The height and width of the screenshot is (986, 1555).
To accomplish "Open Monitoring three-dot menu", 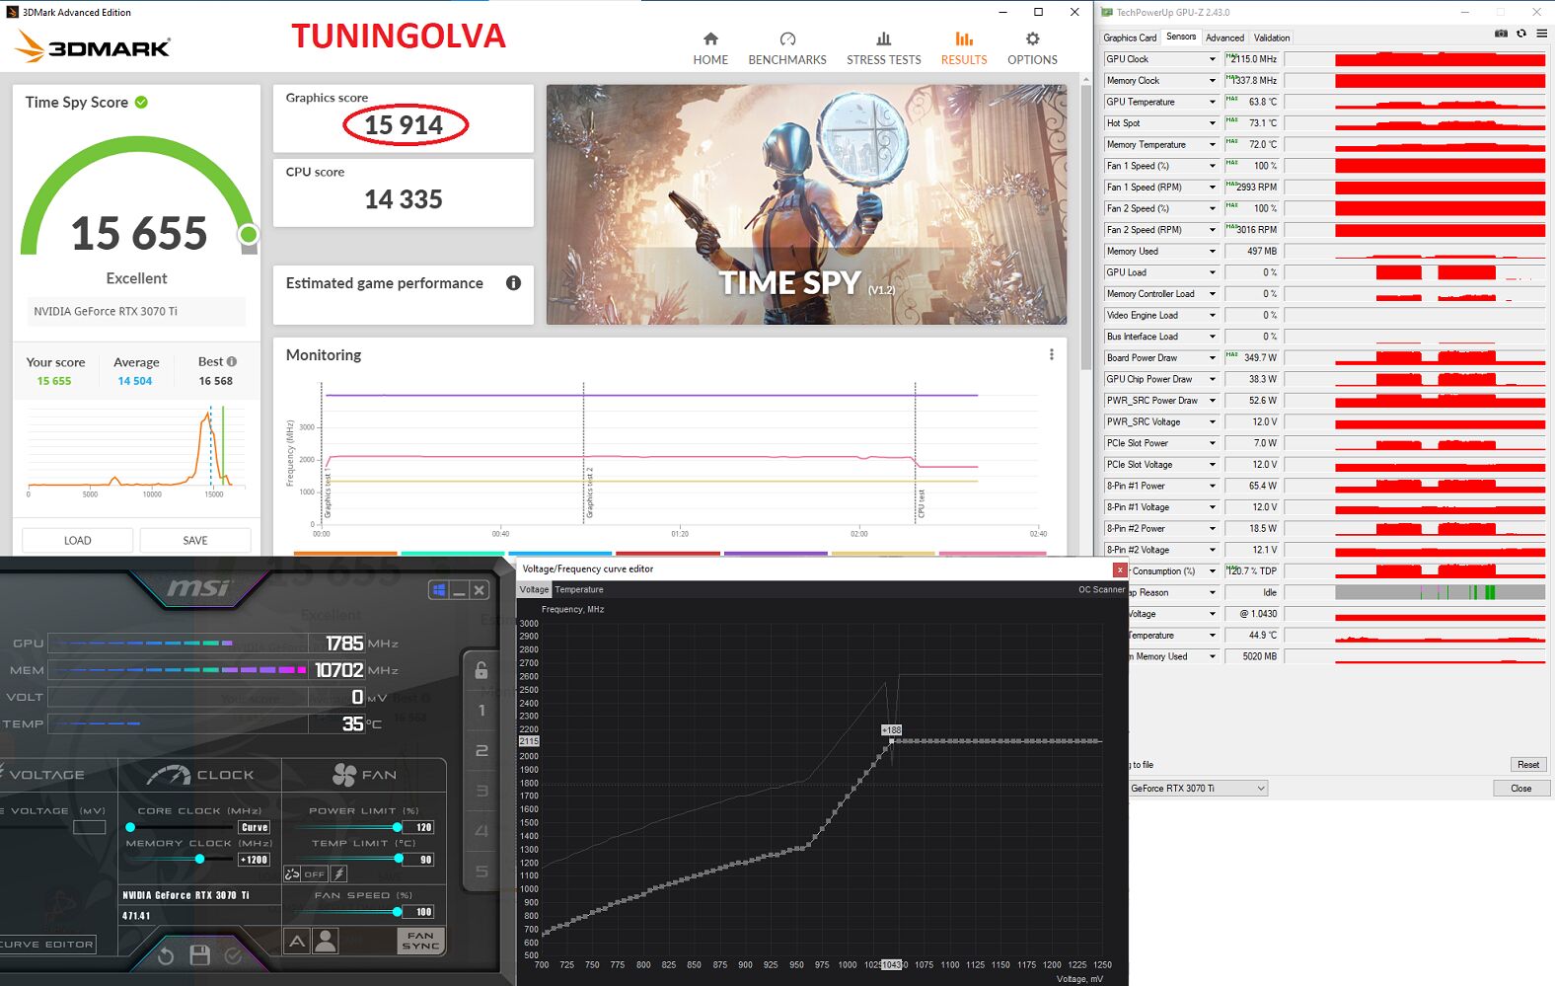I will [x=1051, y=354].
